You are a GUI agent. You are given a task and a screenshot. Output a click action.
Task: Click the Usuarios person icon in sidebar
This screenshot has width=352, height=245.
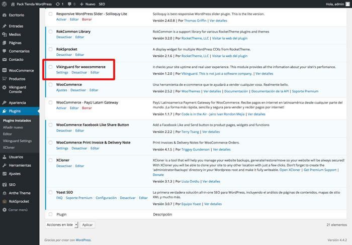[x=5, y=157]
